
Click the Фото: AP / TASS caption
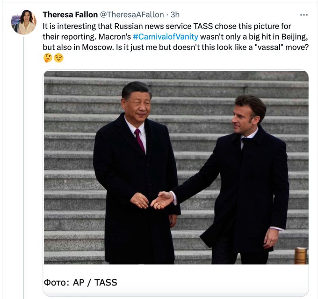80,282
